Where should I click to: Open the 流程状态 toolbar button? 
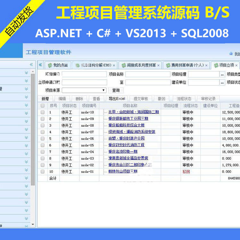[184, 99]
